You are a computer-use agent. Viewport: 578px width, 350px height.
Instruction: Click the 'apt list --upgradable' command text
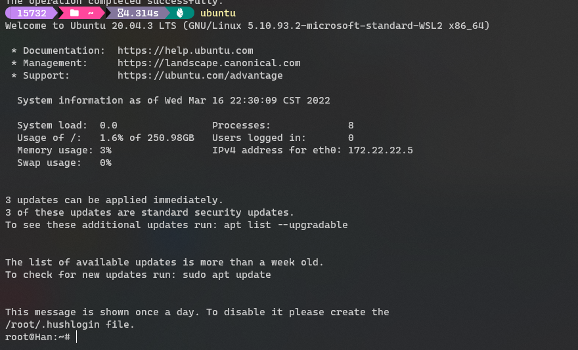[286, 225]
